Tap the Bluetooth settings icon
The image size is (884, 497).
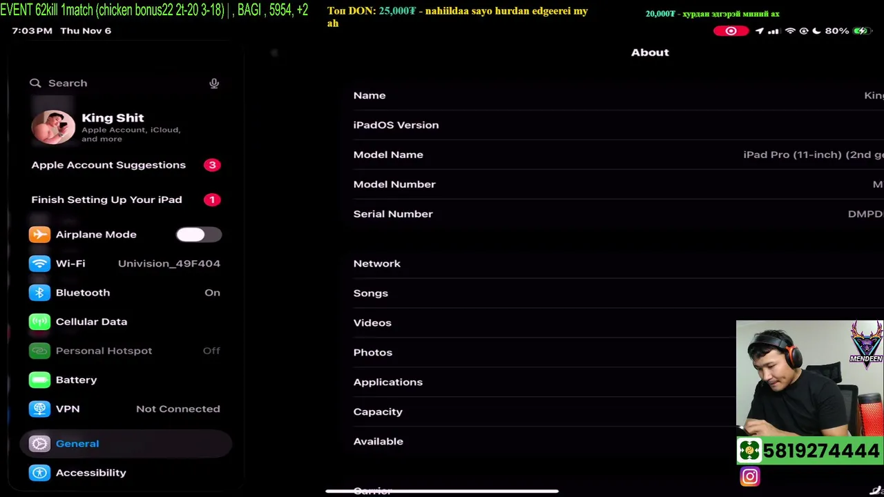pos(39,293)
